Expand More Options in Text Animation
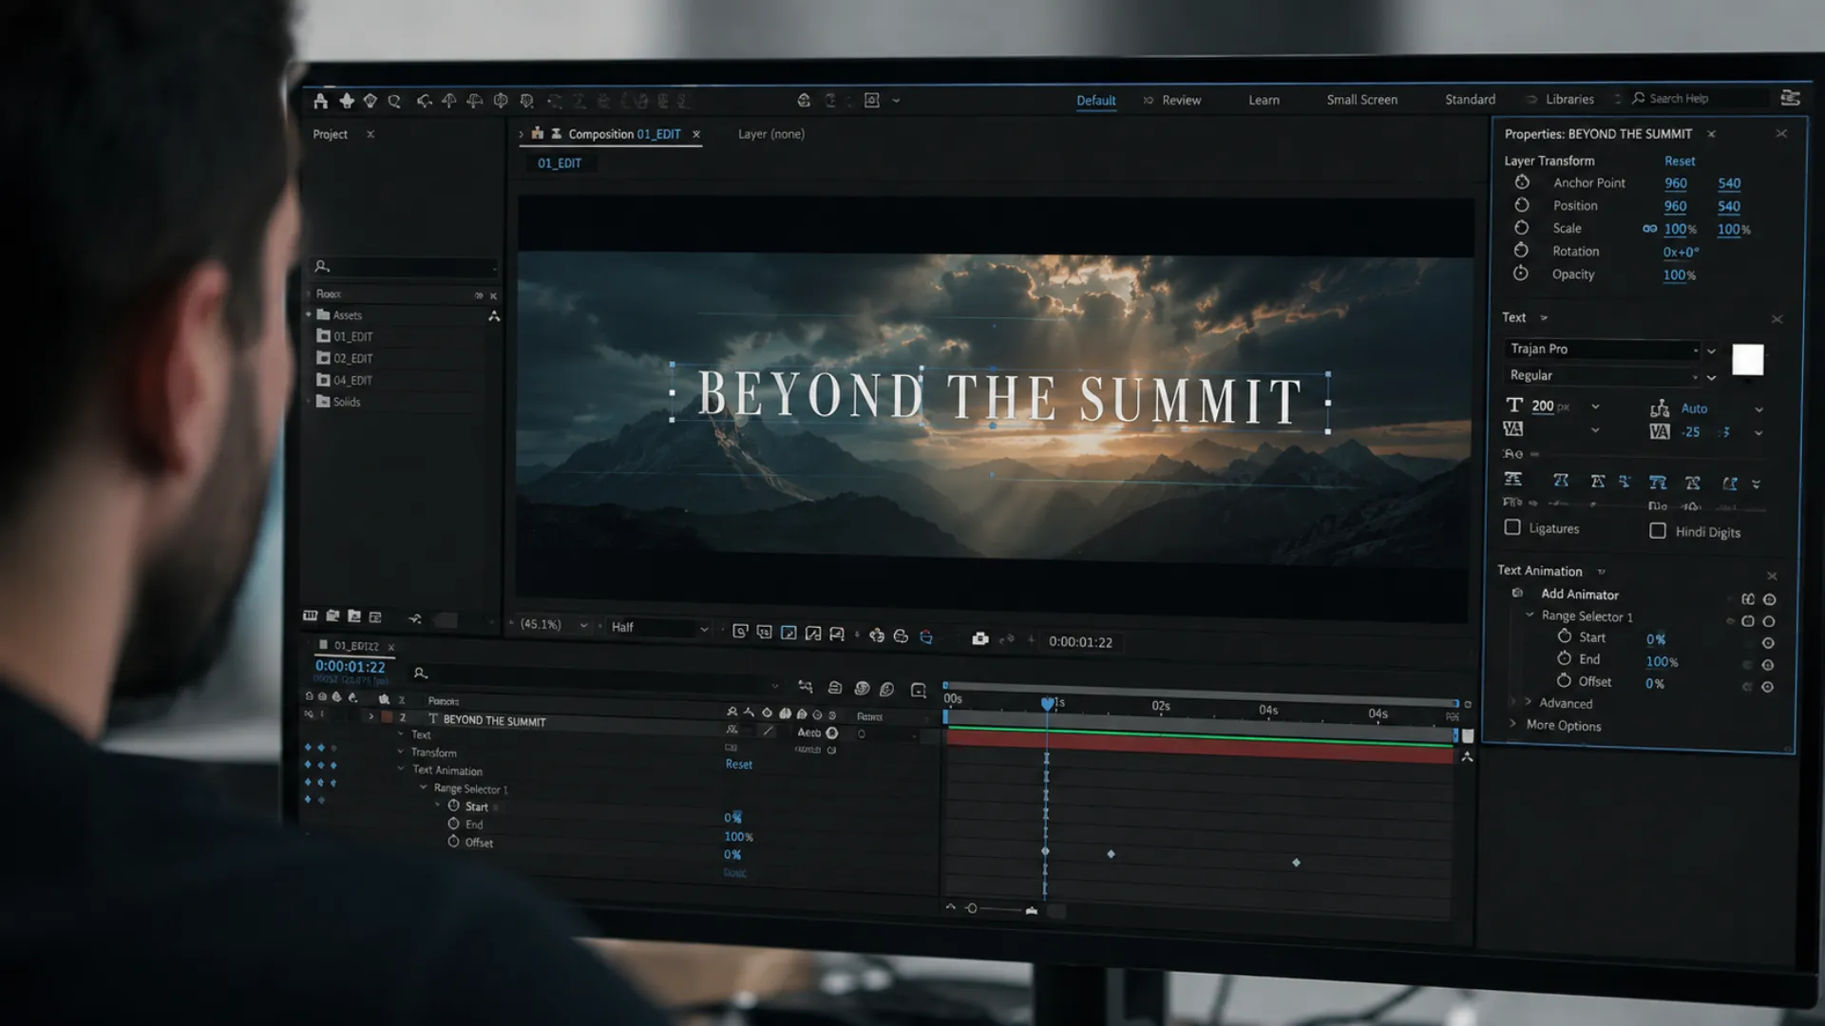 pos(1513,724)
